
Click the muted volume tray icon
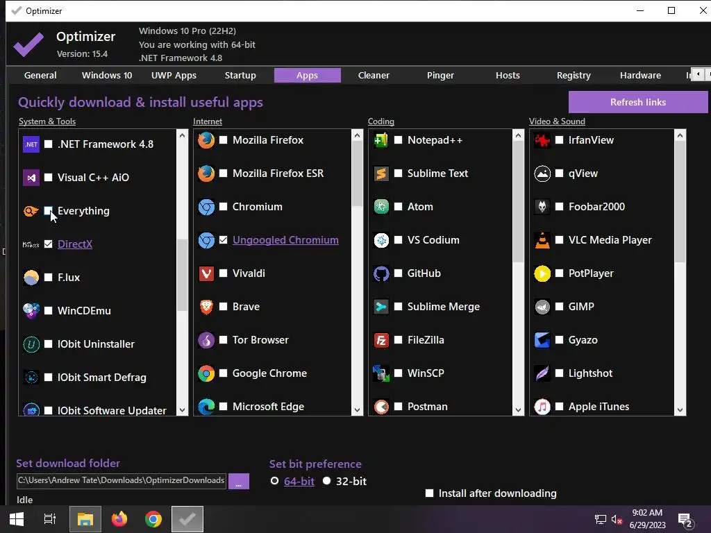click(x=617, y=519)
